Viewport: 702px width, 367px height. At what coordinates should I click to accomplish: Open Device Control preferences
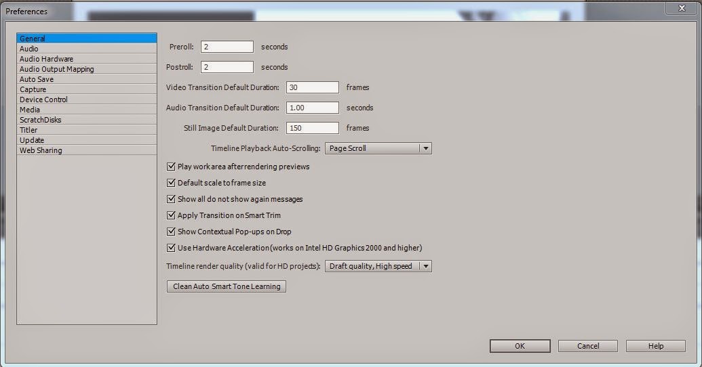point(87,100)
